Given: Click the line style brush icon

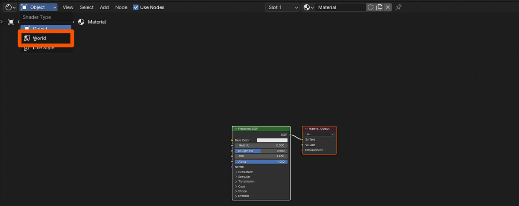Looking at the screenshot, I should coord(27,48).
